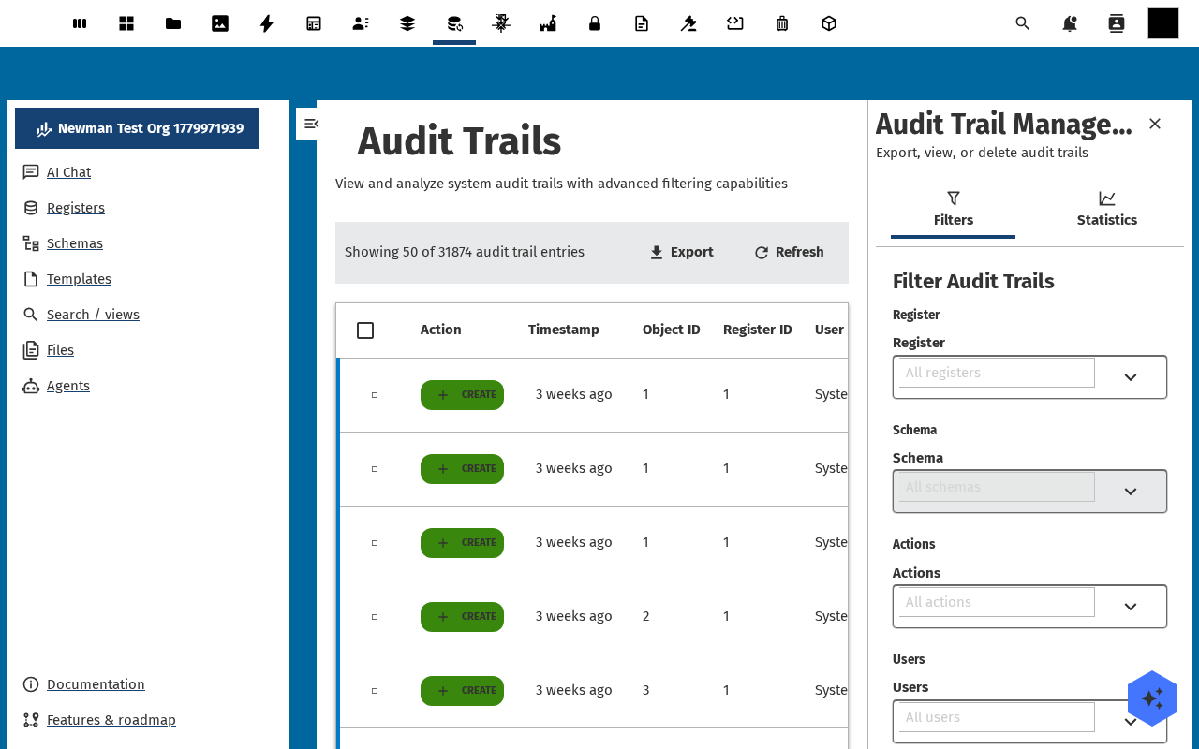
Task: Close the Audit Trail Management sidebar
Action: coord(1155,124)
